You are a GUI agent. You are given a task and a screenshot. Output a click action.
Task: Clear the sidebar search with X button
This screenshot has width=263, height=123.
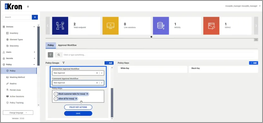(35, 17)
